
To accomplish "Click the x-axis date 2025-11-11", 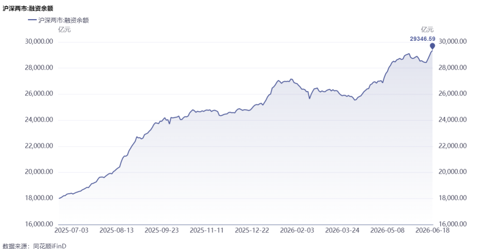I will [207, 230].
